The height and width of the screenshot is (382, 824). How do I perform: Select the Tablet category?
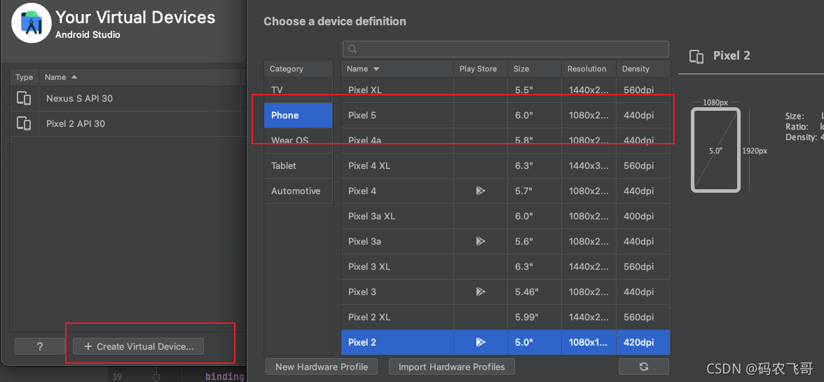tap(284, 165)
